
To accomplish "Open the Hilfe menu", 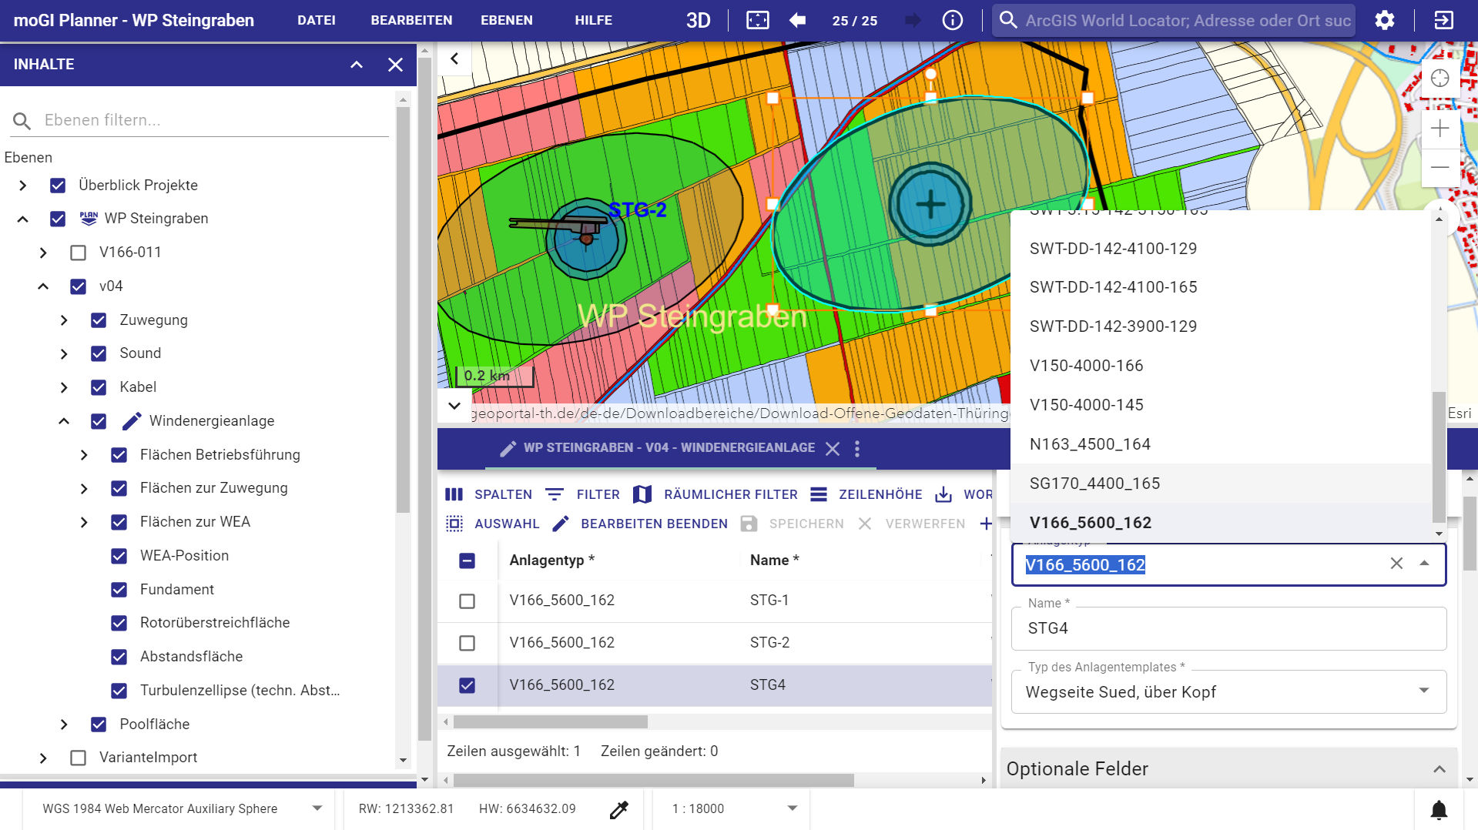I will (x=593, y=20).
